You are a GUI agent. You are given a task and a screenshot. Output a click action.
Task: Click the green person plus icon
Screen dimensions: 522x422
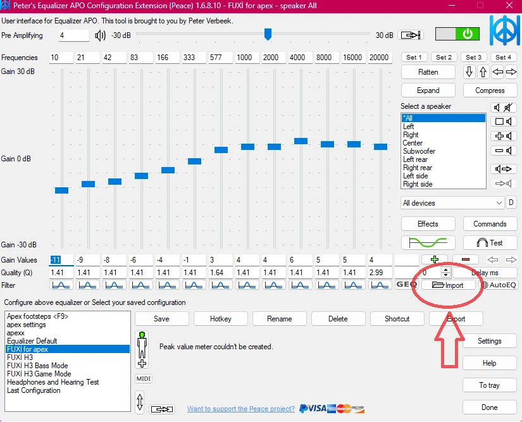(x=142, y=349)
